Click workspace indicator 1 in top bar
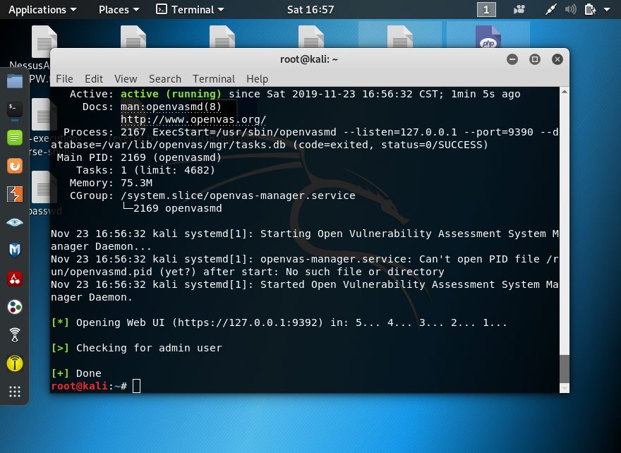This screenshot has width=621, height=453. (486, 9)
